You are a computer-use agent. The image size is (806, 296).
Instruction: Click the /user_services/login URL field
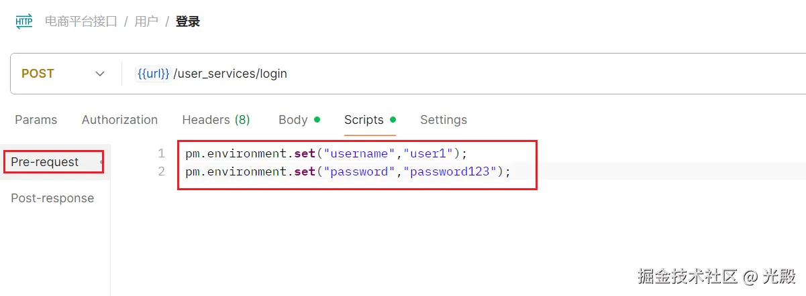230,74
